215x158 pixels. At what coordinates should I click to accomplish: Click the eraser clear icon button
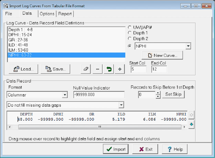click(x=86, y=69)
